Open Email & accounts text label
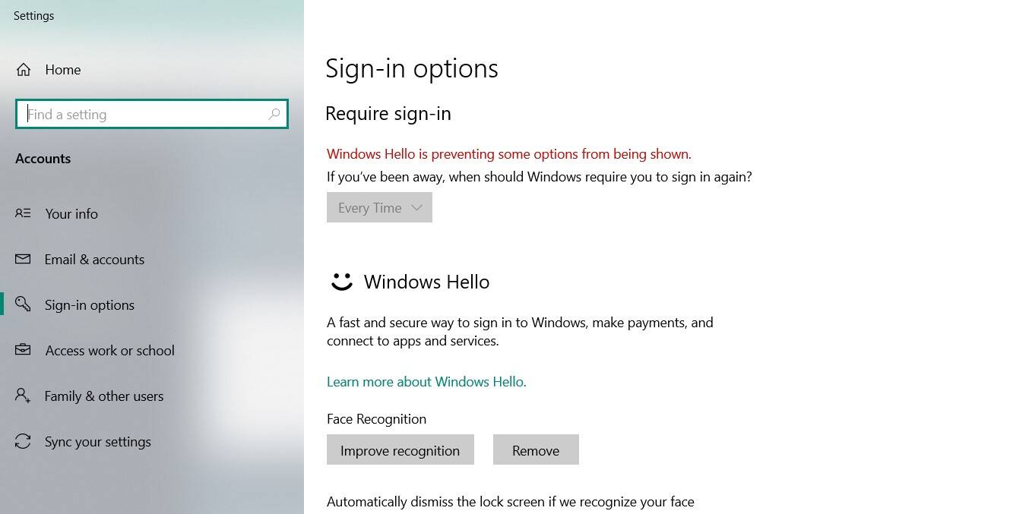 94,260
